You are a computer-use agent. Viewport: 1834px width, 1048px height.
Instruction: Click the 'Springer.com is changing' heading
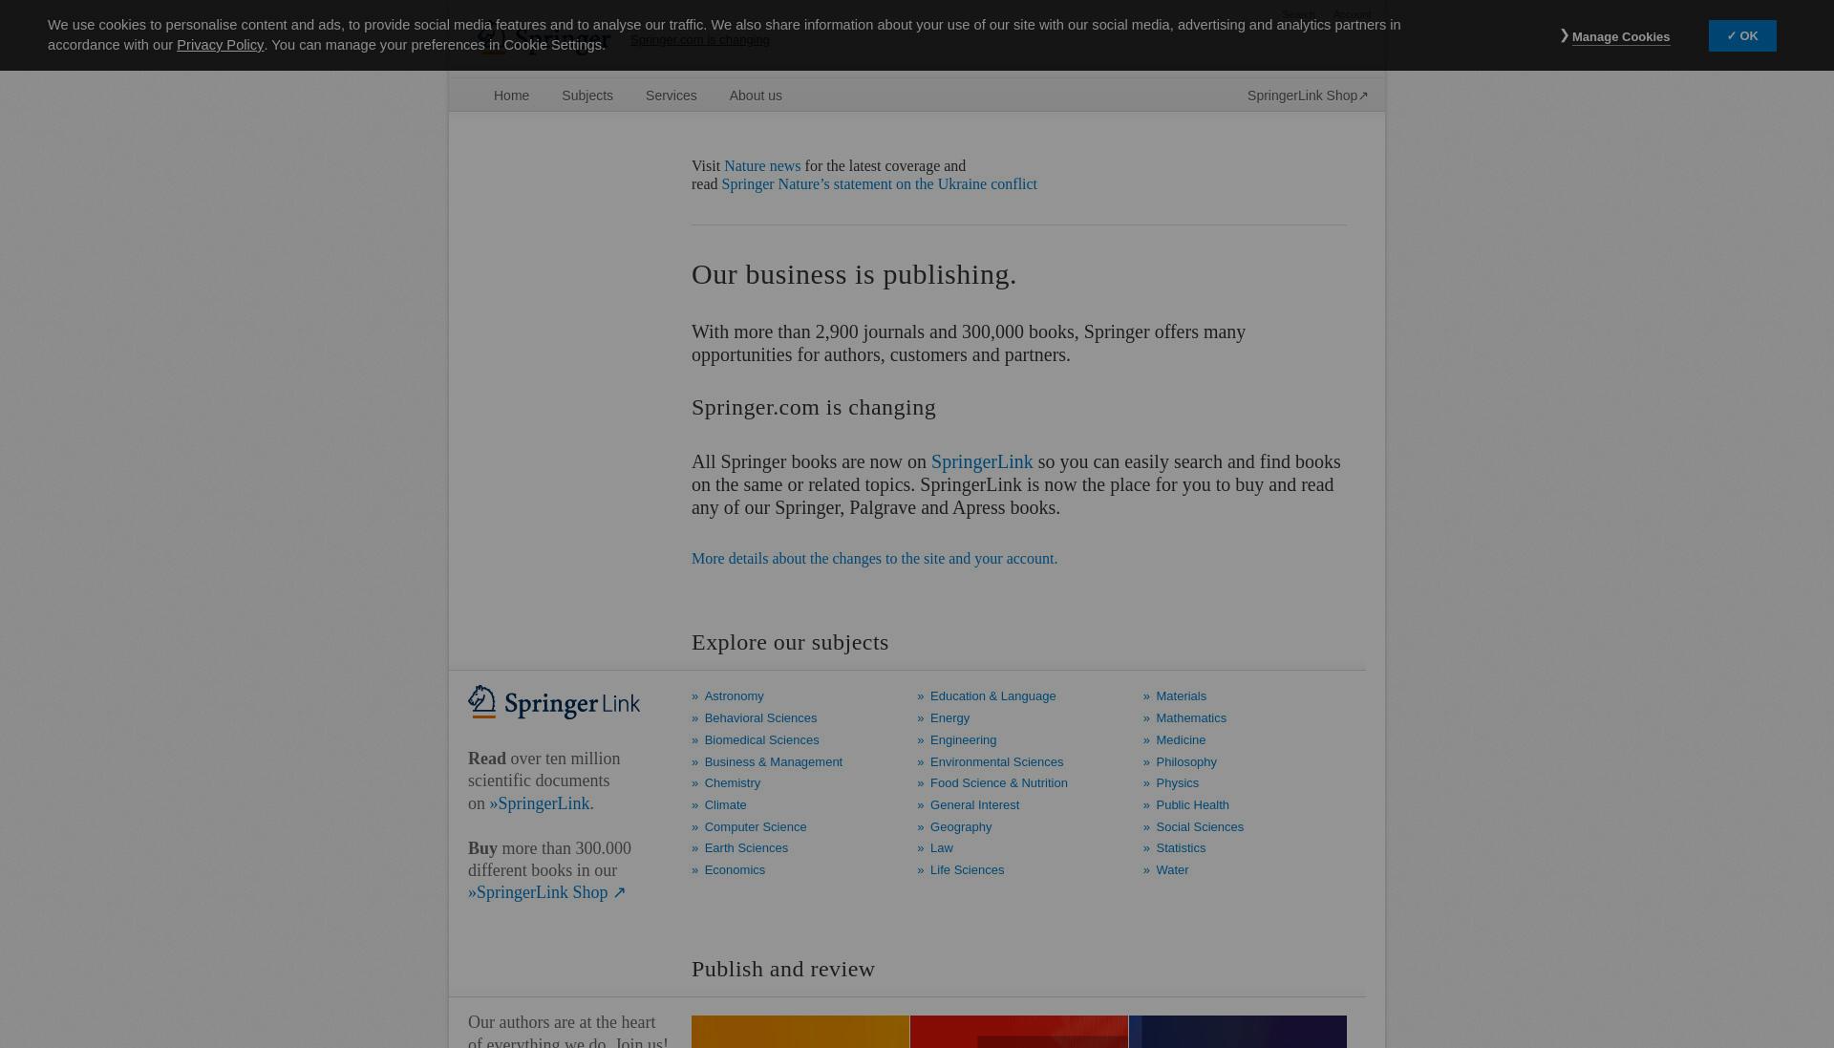tap(814, 408)
